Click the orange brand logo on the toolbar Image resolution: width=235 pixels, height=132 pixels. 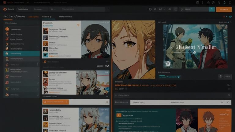[x=5, y=9]
